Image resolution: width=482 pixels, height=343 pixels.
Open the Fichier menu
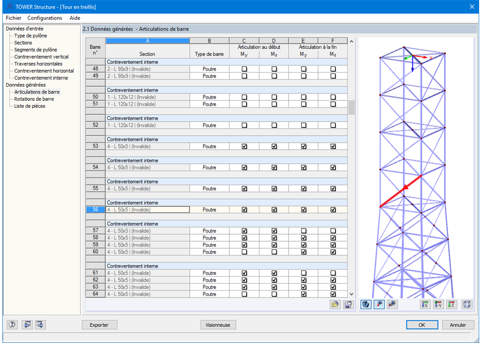(14, 18)
